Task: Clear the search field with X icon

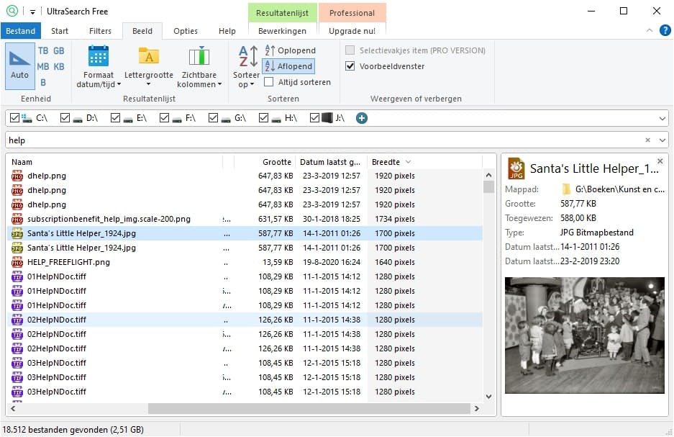Action: [x=647, y=140]
